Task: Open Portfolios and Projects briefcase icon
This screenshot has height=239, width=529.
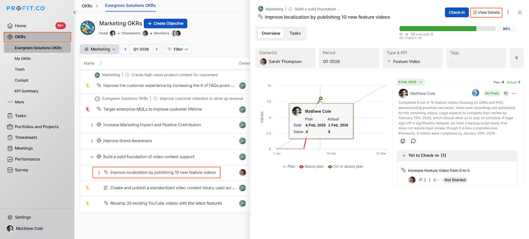Action: [10, 127]
